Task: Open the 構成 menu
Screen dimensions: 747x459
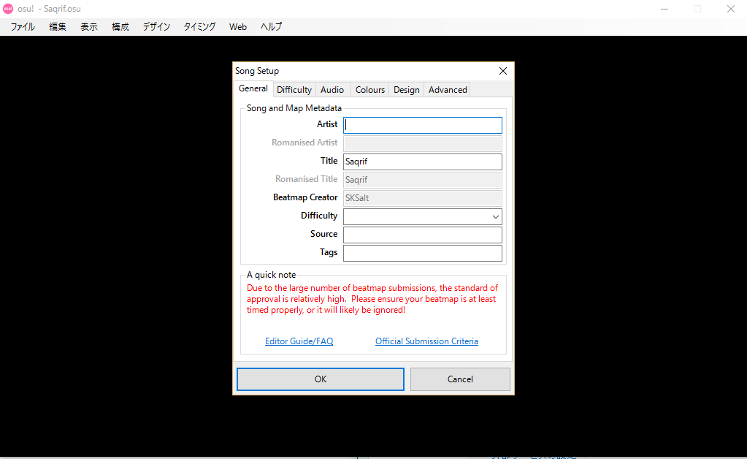Action: [x=120, y=27]
